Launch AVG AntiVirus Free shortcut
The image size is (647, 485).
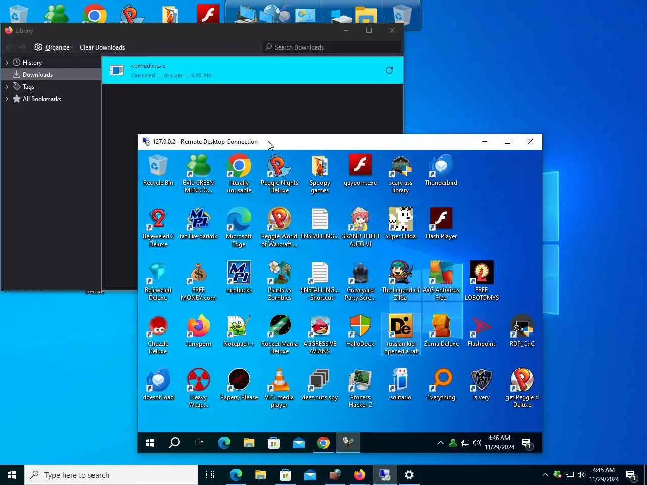tap(441, 281)
